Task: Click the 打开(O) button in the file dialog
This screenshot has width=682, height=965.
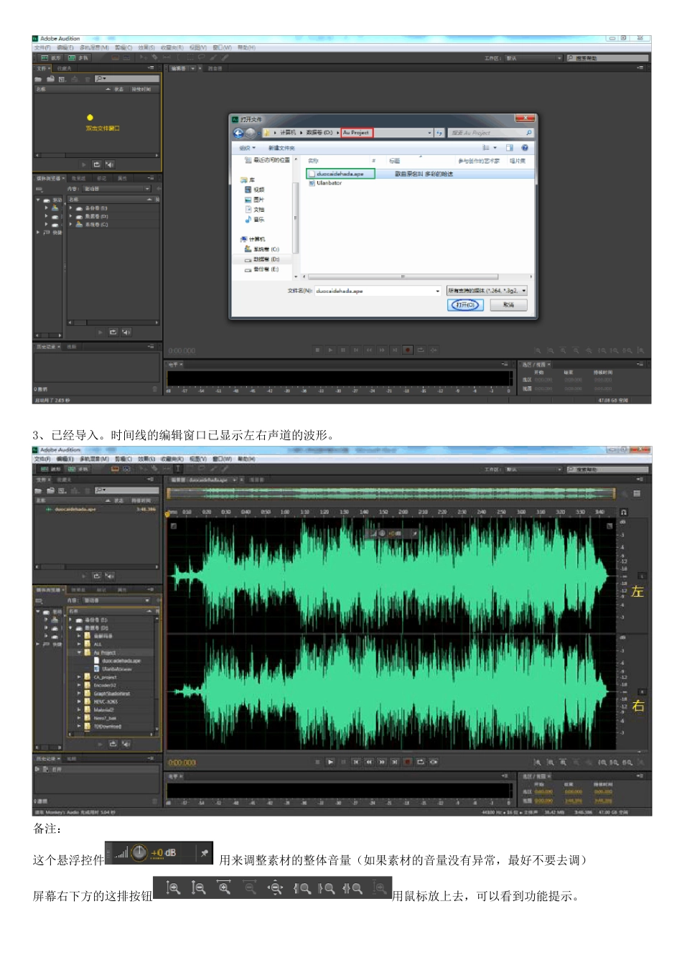Action: point(466,304)
